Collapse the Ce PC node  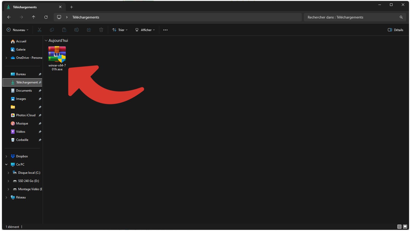coord(6,165)
